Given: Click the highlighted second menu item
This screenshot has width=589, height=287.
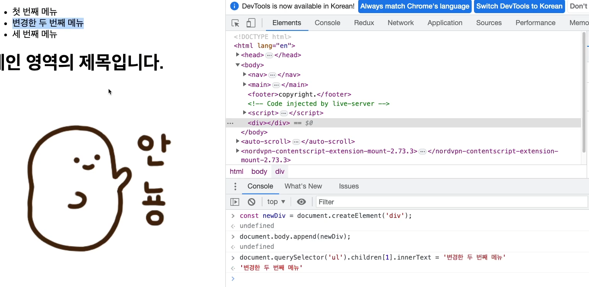Looking at the screenshot, I should click(x=48, y=23).
